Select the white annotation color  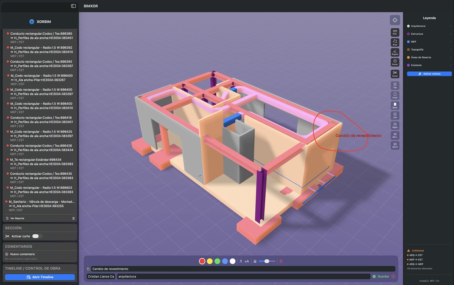pyautogui.click(x=232, y=261)
